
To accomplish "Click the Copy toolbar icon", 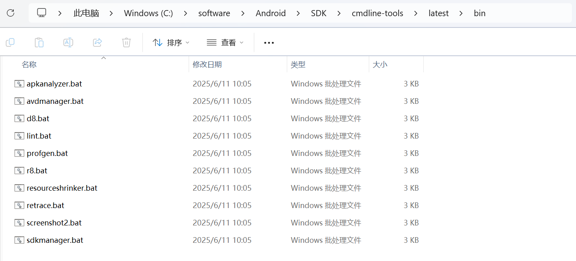I will coord(10,42).
